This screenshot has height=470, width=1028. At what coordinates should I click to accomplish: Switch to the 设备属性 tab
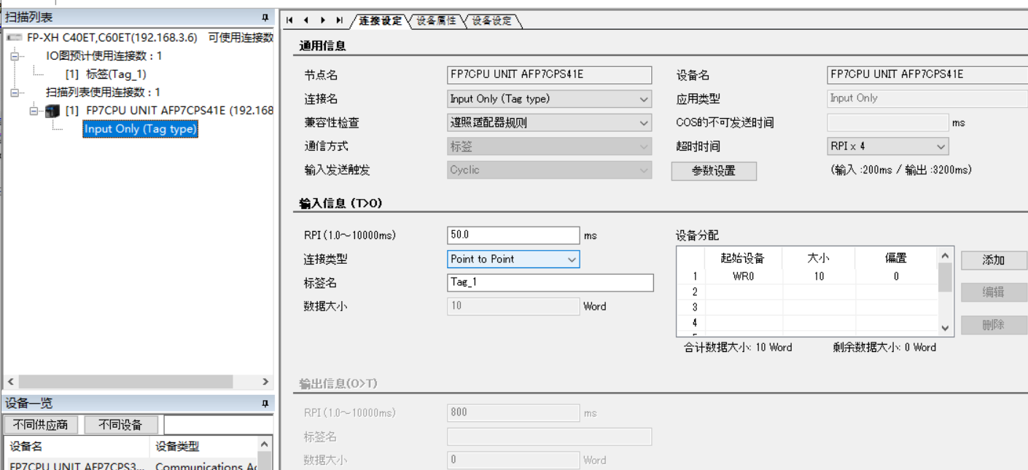pos(436,21)
